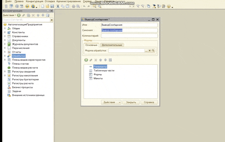Move item up in Configuration panel toolbar
The image size is (225, 142).
(38, 15)
